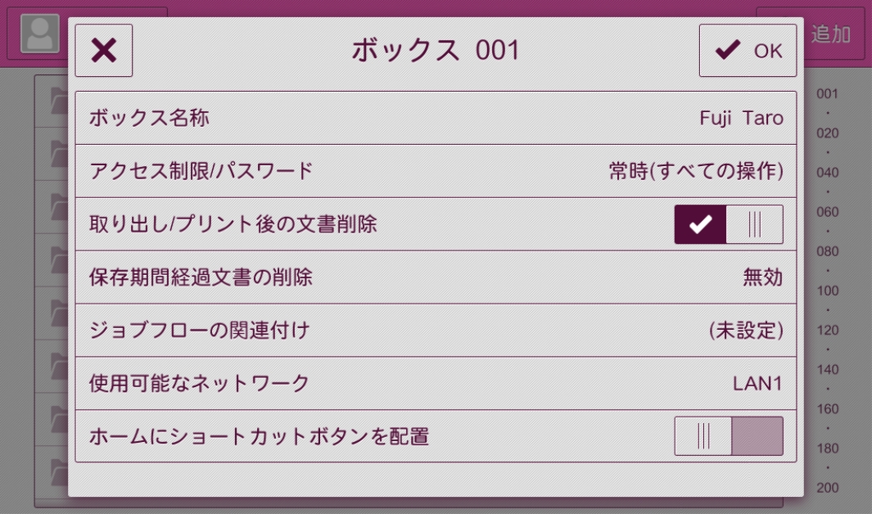872x514 pixels.
Task: Open アクセス制限/パスワード setting
Action: [x=435, y=171]
